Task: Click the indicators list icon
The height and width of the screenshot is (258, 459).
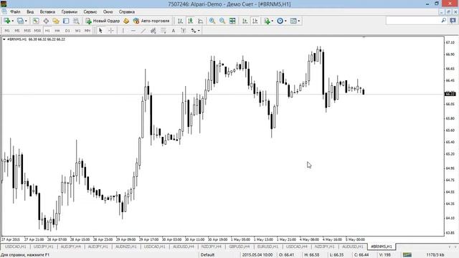Action: point(267,21)
